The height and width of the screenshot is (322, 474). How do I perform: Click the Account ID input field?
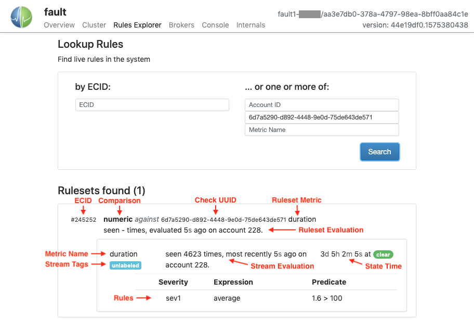coord(321,105)
